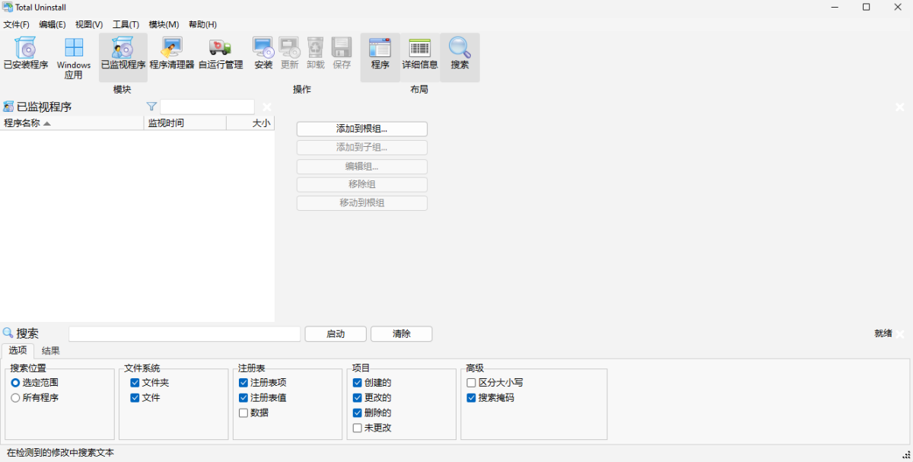The height and width of the screenshot is (462, 913).
Task: Enable the 区分大小写 checkbox
Action: (471, 383)
